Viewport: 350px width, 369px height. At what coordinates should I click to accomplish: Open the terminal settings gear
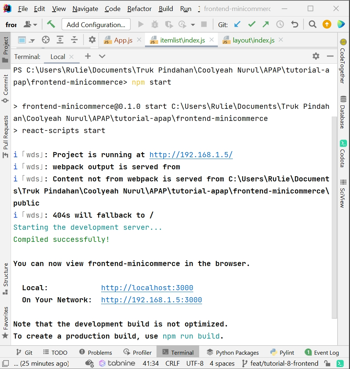click(316, 56)
